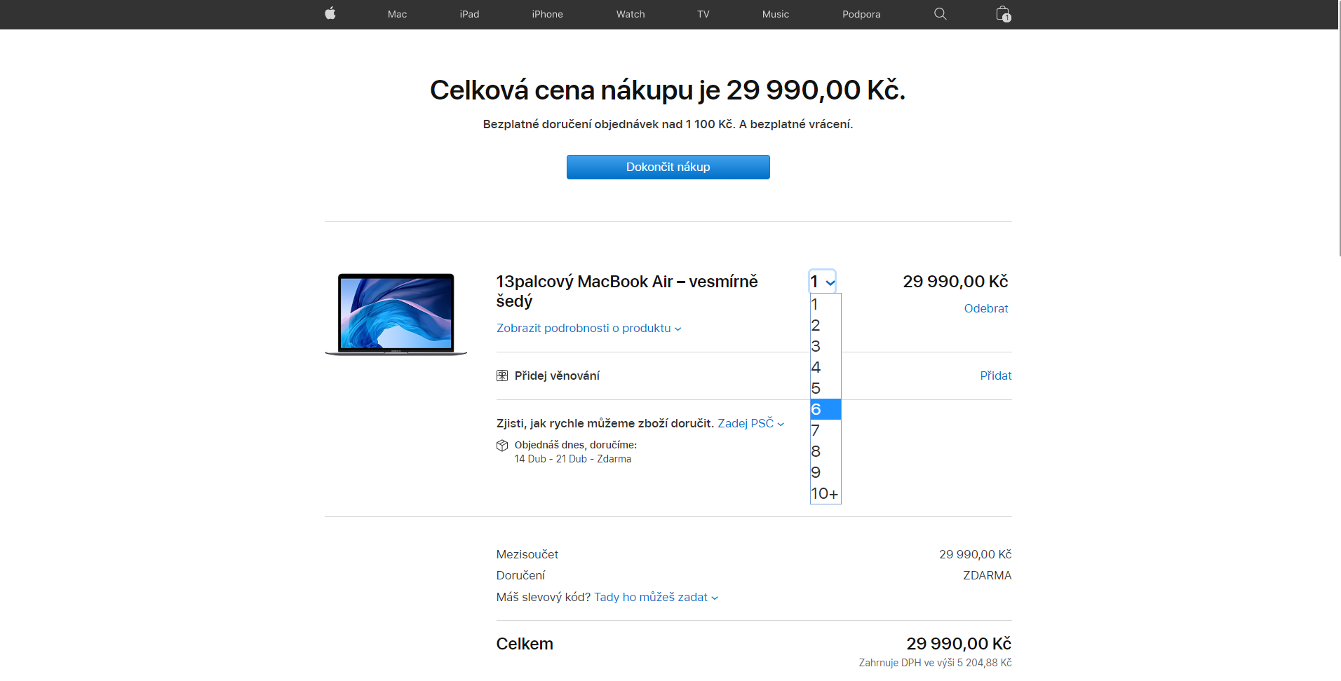Click the 'Bezplatné doručení objednávek' notice text

[x=668, y=124]
